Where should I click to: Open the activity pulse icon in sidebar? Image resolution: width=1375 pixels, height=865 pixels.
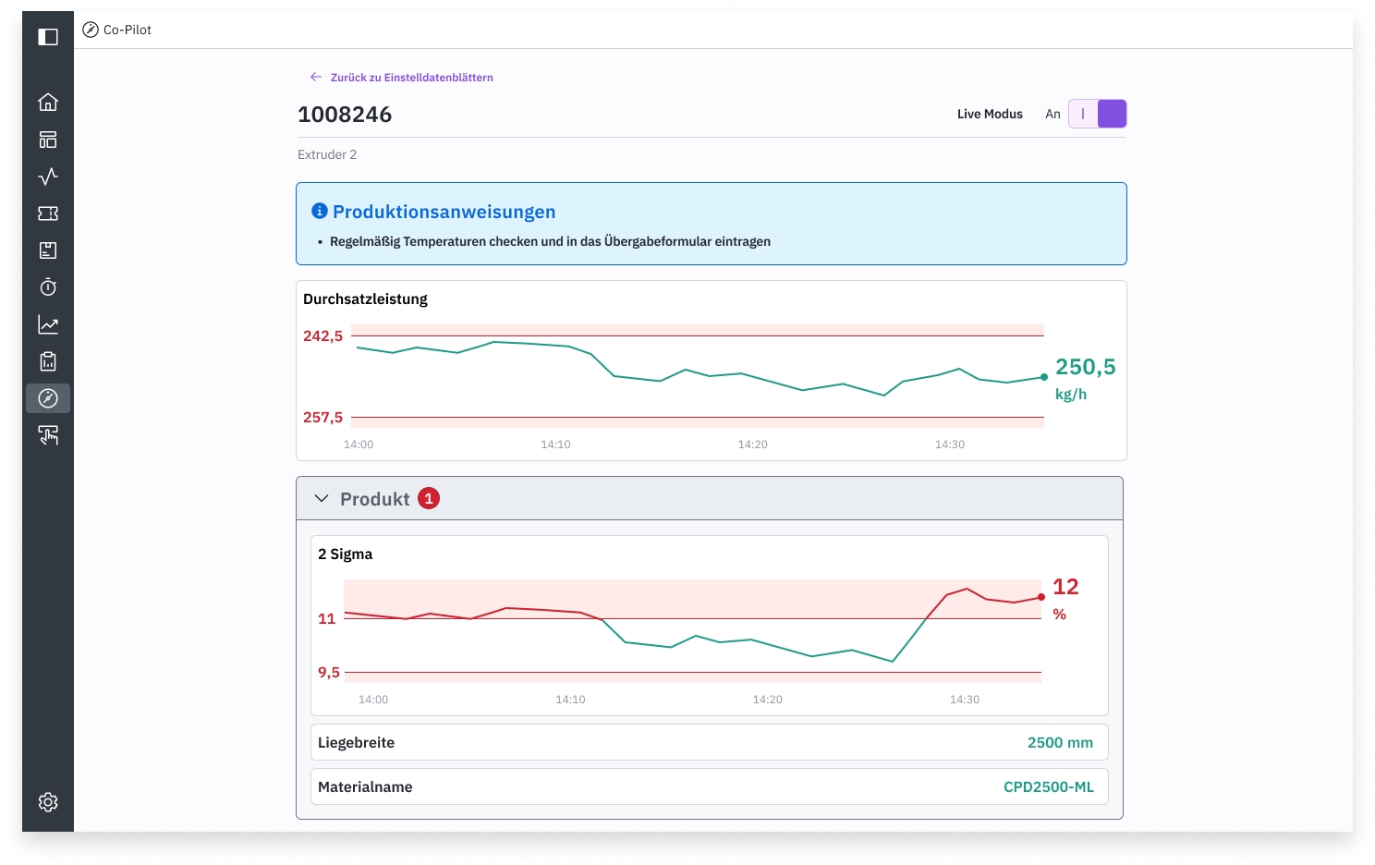pyautogui.click(x=48, y=177)
